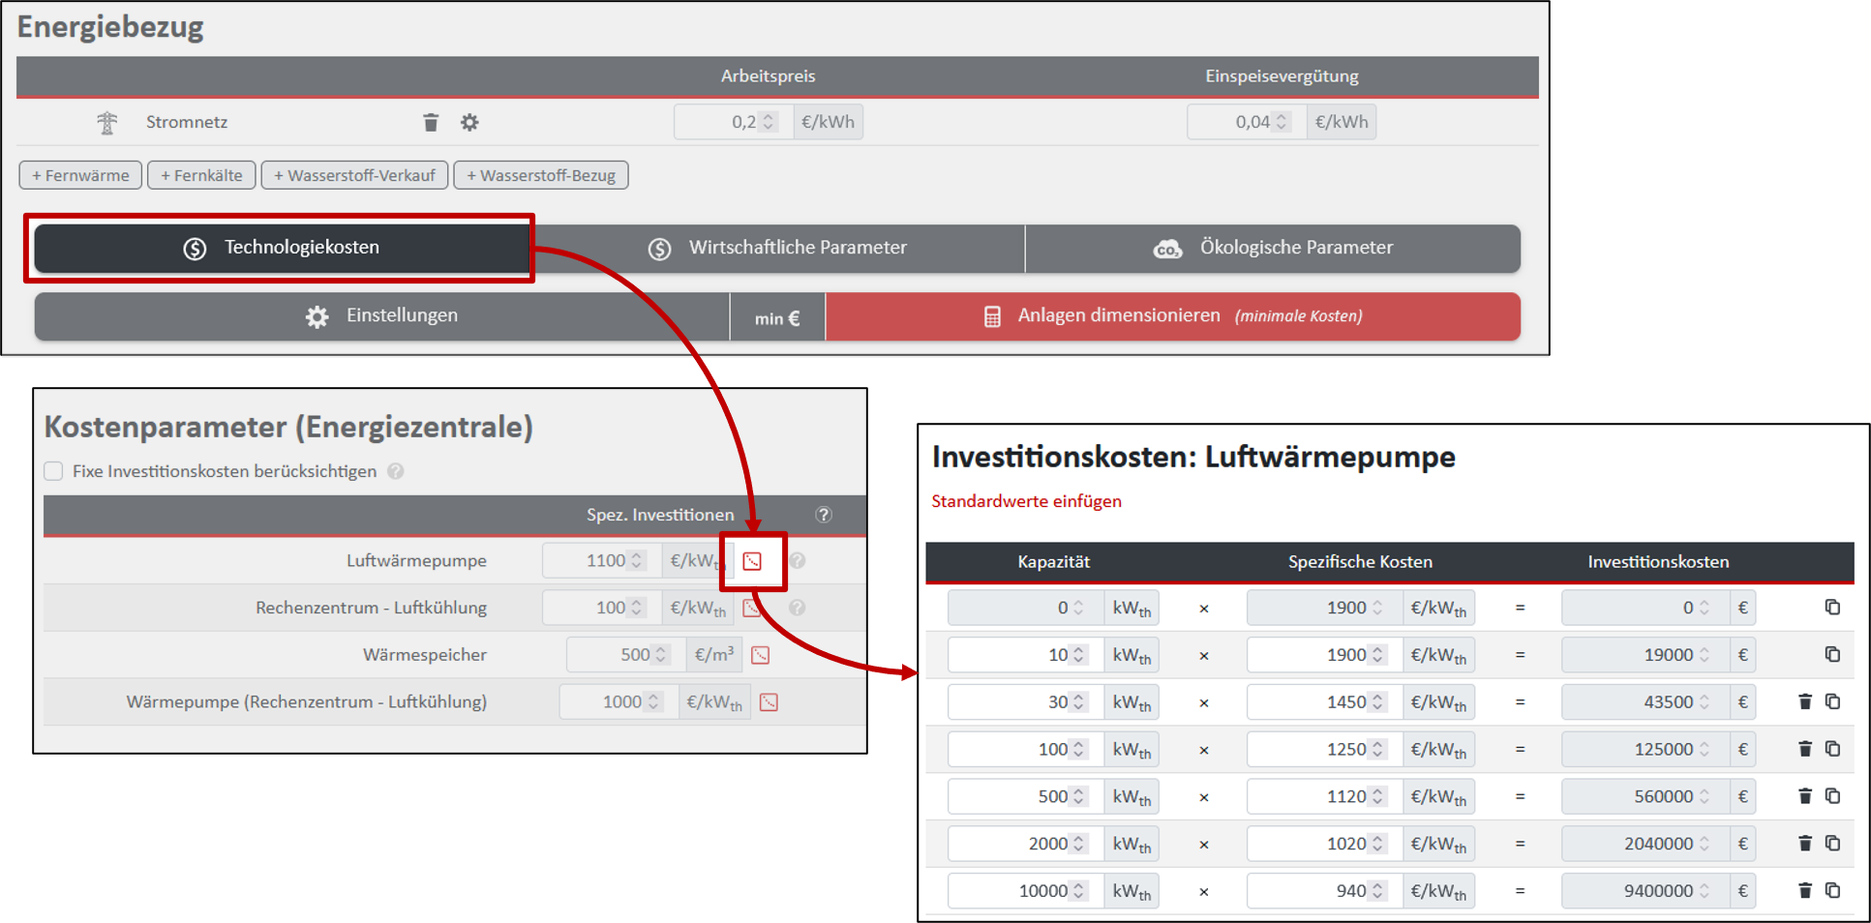Select the Stromnetz row label
Image resolution: width=1871 pixels, height=923 pixels.
(x=187, y=122)
